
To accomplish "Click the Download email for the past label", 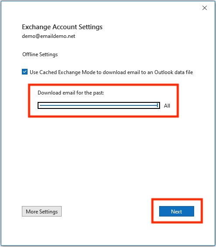I will [x=71, y=93].
